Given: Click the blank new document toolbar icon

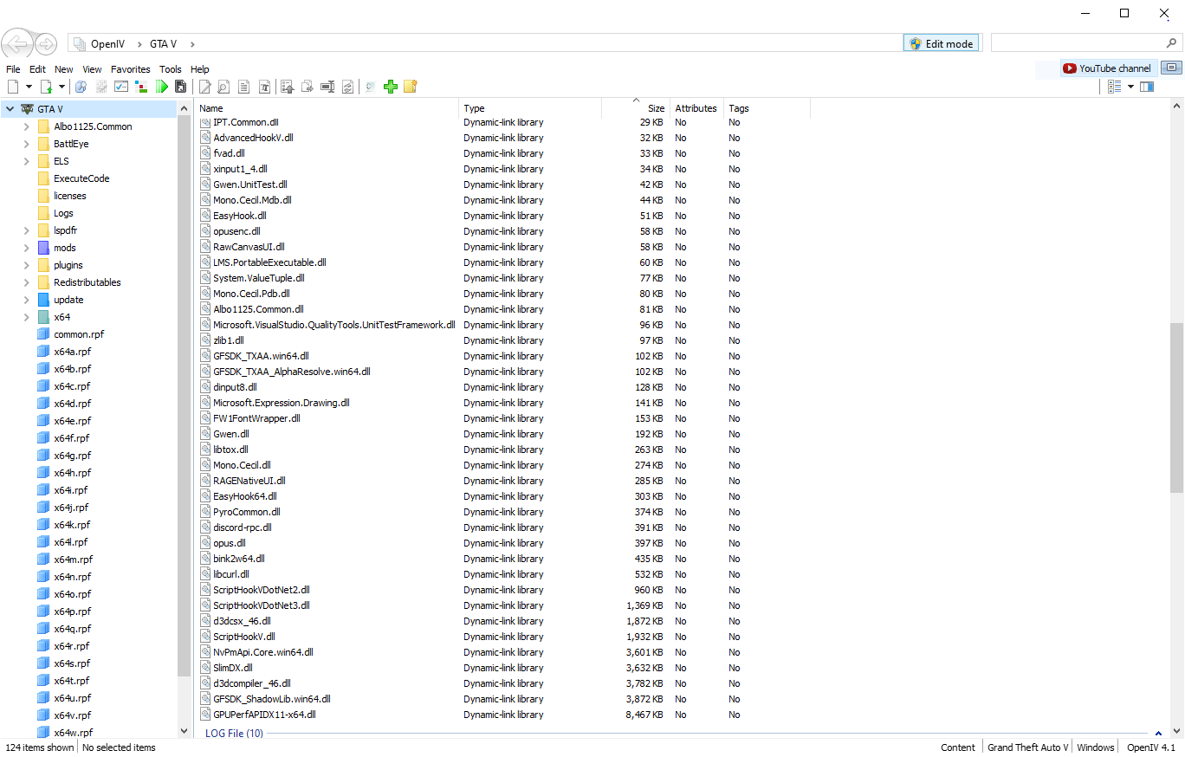Looking at the screenshot, I should (x=13, y=87).
